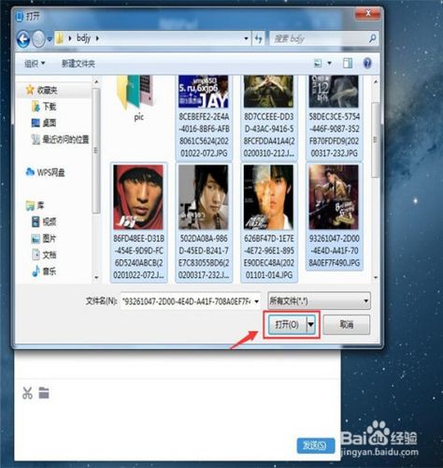
Task: Open the 图片 library
Action: 50,239
